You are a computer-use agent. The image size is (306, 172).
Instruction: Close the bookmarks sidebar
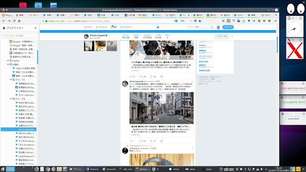click(x=35, y=28)
